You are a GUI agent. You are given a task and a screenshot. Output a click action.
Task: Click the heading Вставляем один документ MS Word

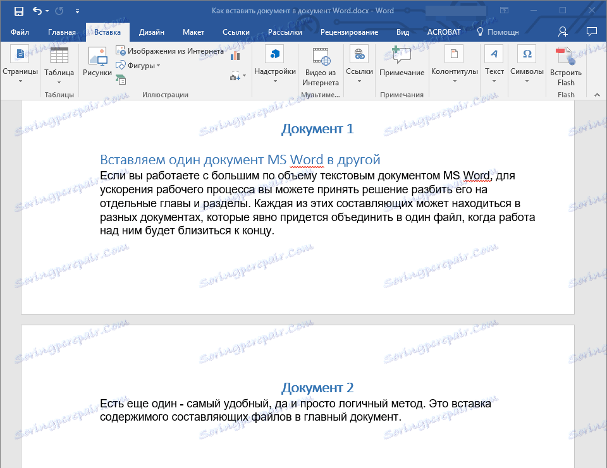coord(240,159)
